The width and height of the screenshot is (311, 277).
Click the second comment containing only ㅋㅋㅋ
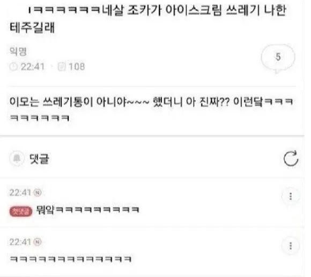click(71, 259)
